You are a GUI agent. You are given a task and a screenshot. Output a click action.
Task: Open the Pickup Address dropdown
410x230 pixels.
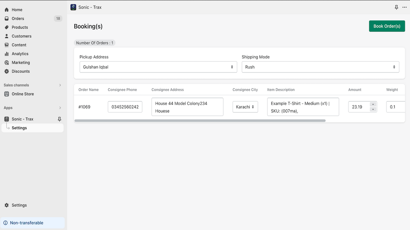click(x=158, y=67)
